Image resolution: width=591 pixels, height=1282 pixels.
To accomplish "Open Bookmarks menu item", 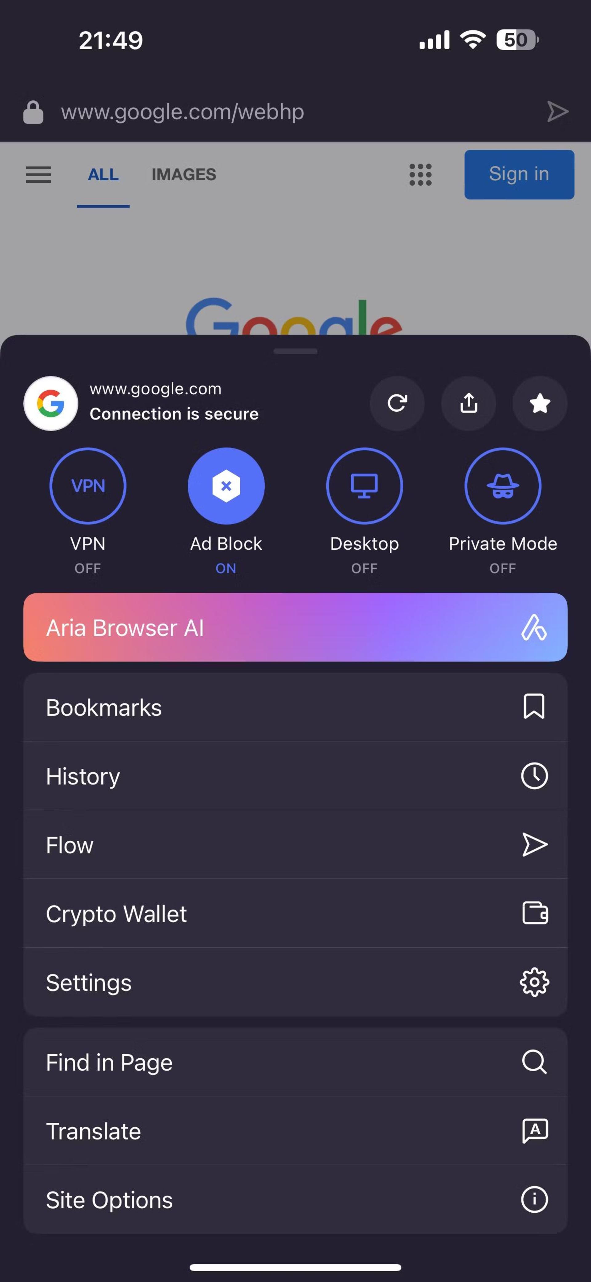I will pos(295,706).
